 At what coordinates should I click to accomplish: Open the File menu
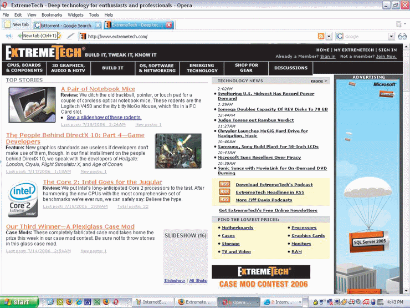(x=6, y=15)
